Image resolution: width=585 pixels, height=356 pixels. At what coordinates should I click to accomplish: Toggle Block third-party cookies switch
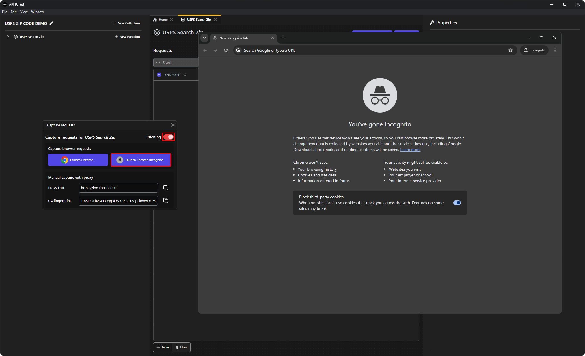(457, 203)
